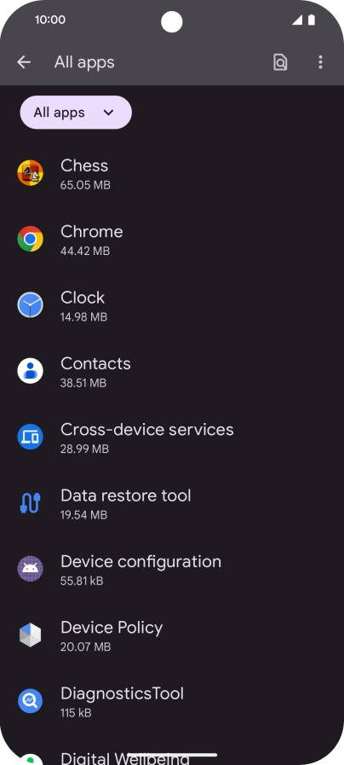The image size is (344, 765).
Task: Expand the All apps filter dropdown
Action: [76, 113]
